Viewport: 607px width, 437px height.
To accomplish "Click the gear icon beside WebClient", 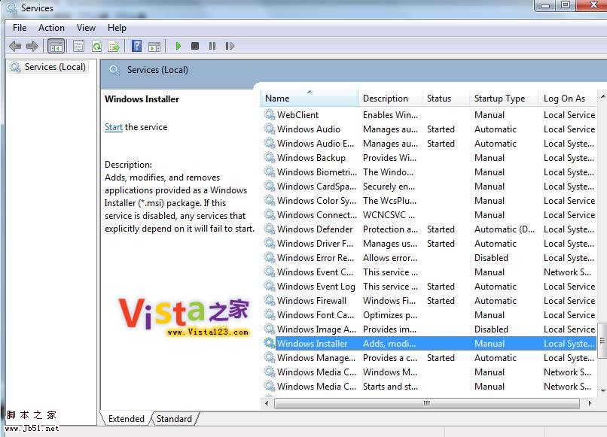I will click(270, 114).
